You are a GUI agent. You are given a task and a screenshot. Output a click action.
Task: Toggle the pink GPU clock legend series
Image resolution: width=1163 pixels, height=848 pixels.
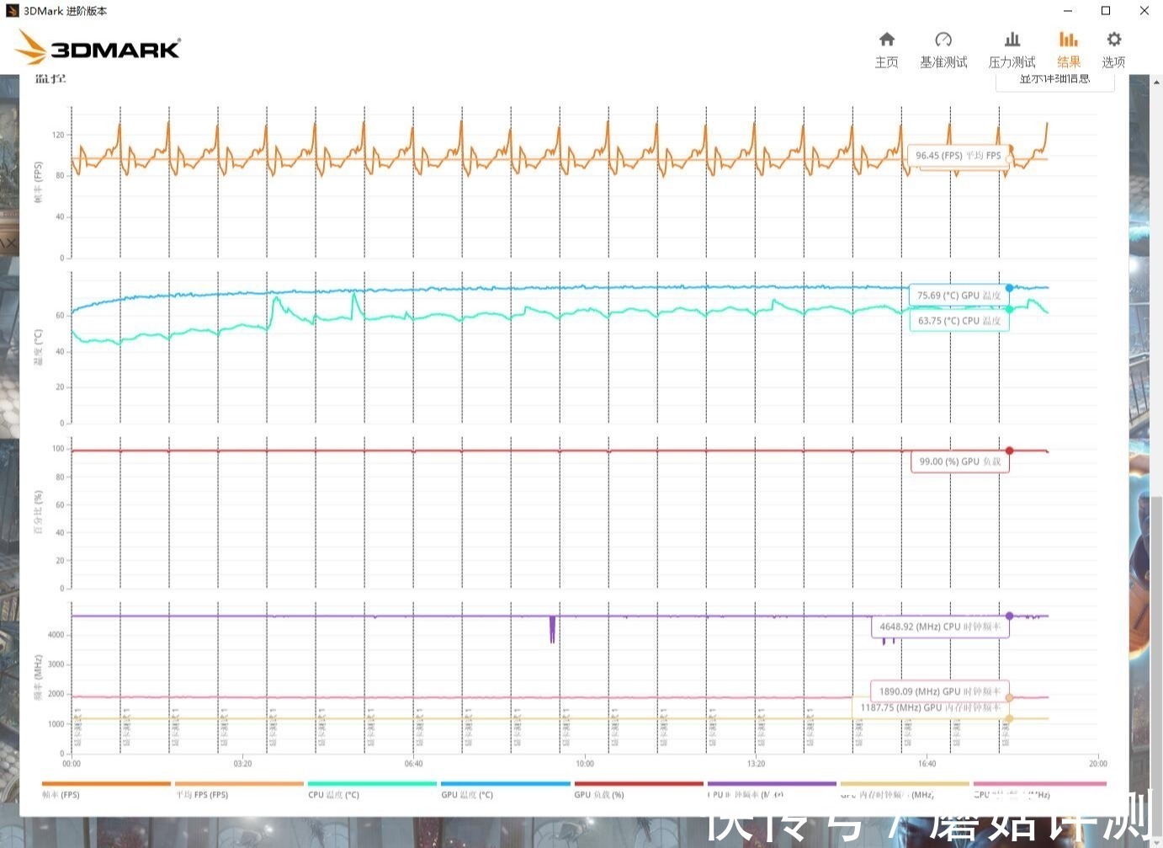(x=1039, y=789)
